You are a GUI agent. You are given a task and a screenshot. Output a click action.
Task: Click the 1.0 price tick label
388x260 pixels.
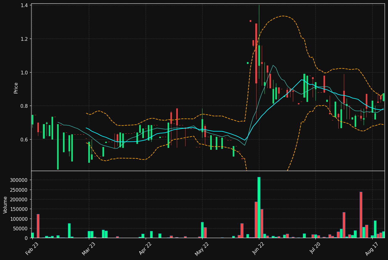point(25,73)
